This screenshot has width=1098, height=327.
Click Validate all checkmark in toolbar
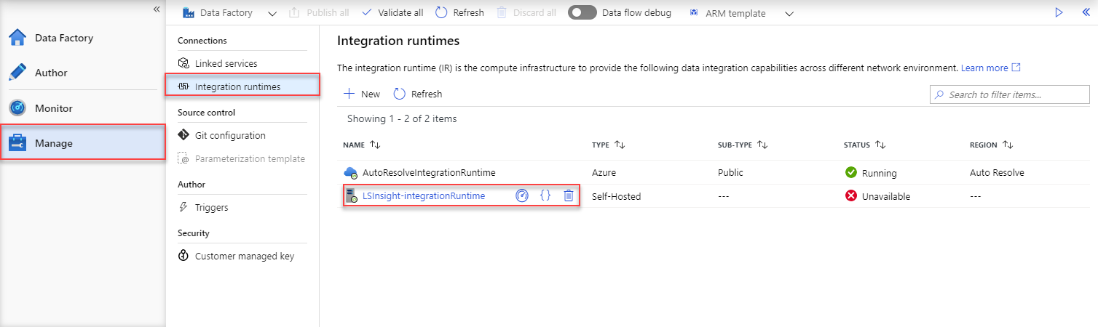coord(367,12)
